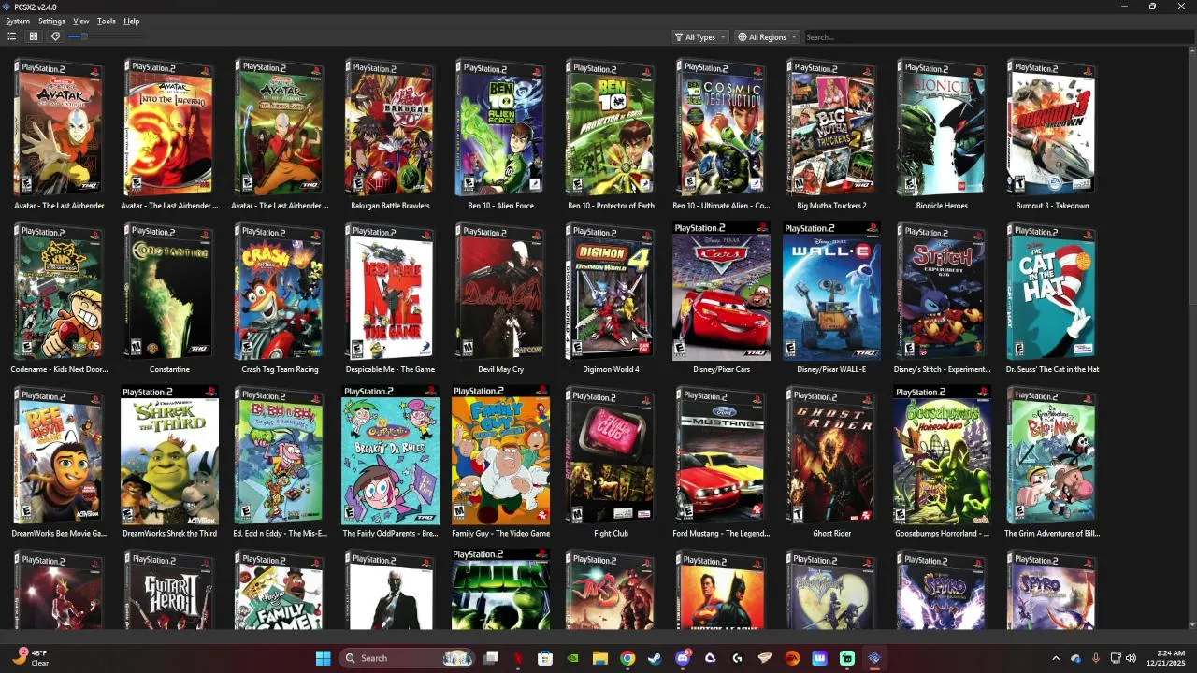Open the Help menu
This screenshot has height=673, width=1197.
pos(132,21)
